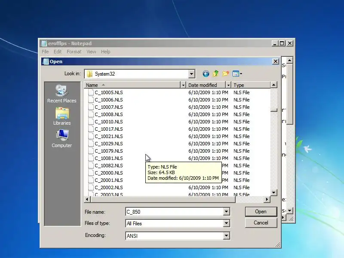Viewport: 344px width, 258px height.
Task: Expand the File name dropdown arrow
Action: coord(227,212)
